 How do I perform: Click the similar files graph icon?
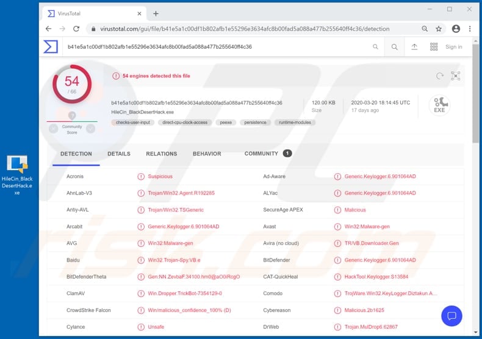pyautogui.click(x=456, y=76)
